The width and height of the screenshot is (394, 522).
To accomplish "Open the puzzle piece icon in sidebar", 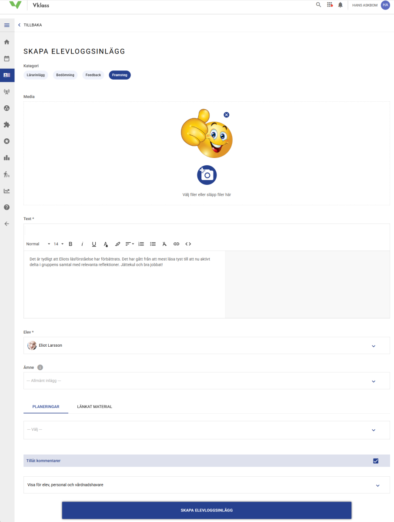I will (7, 124).
